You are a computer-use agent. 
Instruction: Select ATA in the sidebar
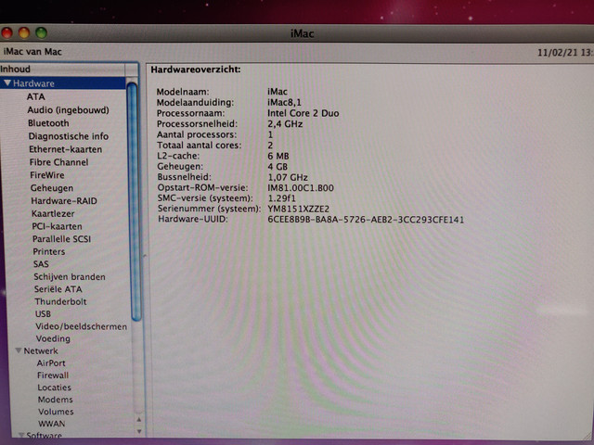(35, 96)
